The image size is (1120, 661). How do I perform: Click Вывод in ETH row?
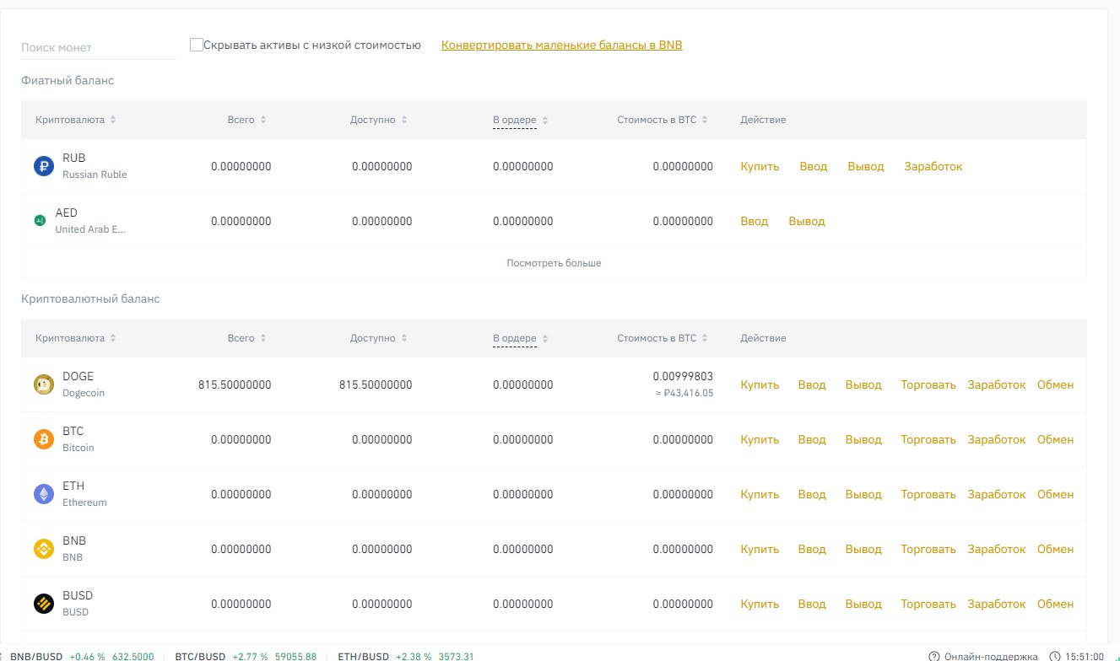coord(863,494)
